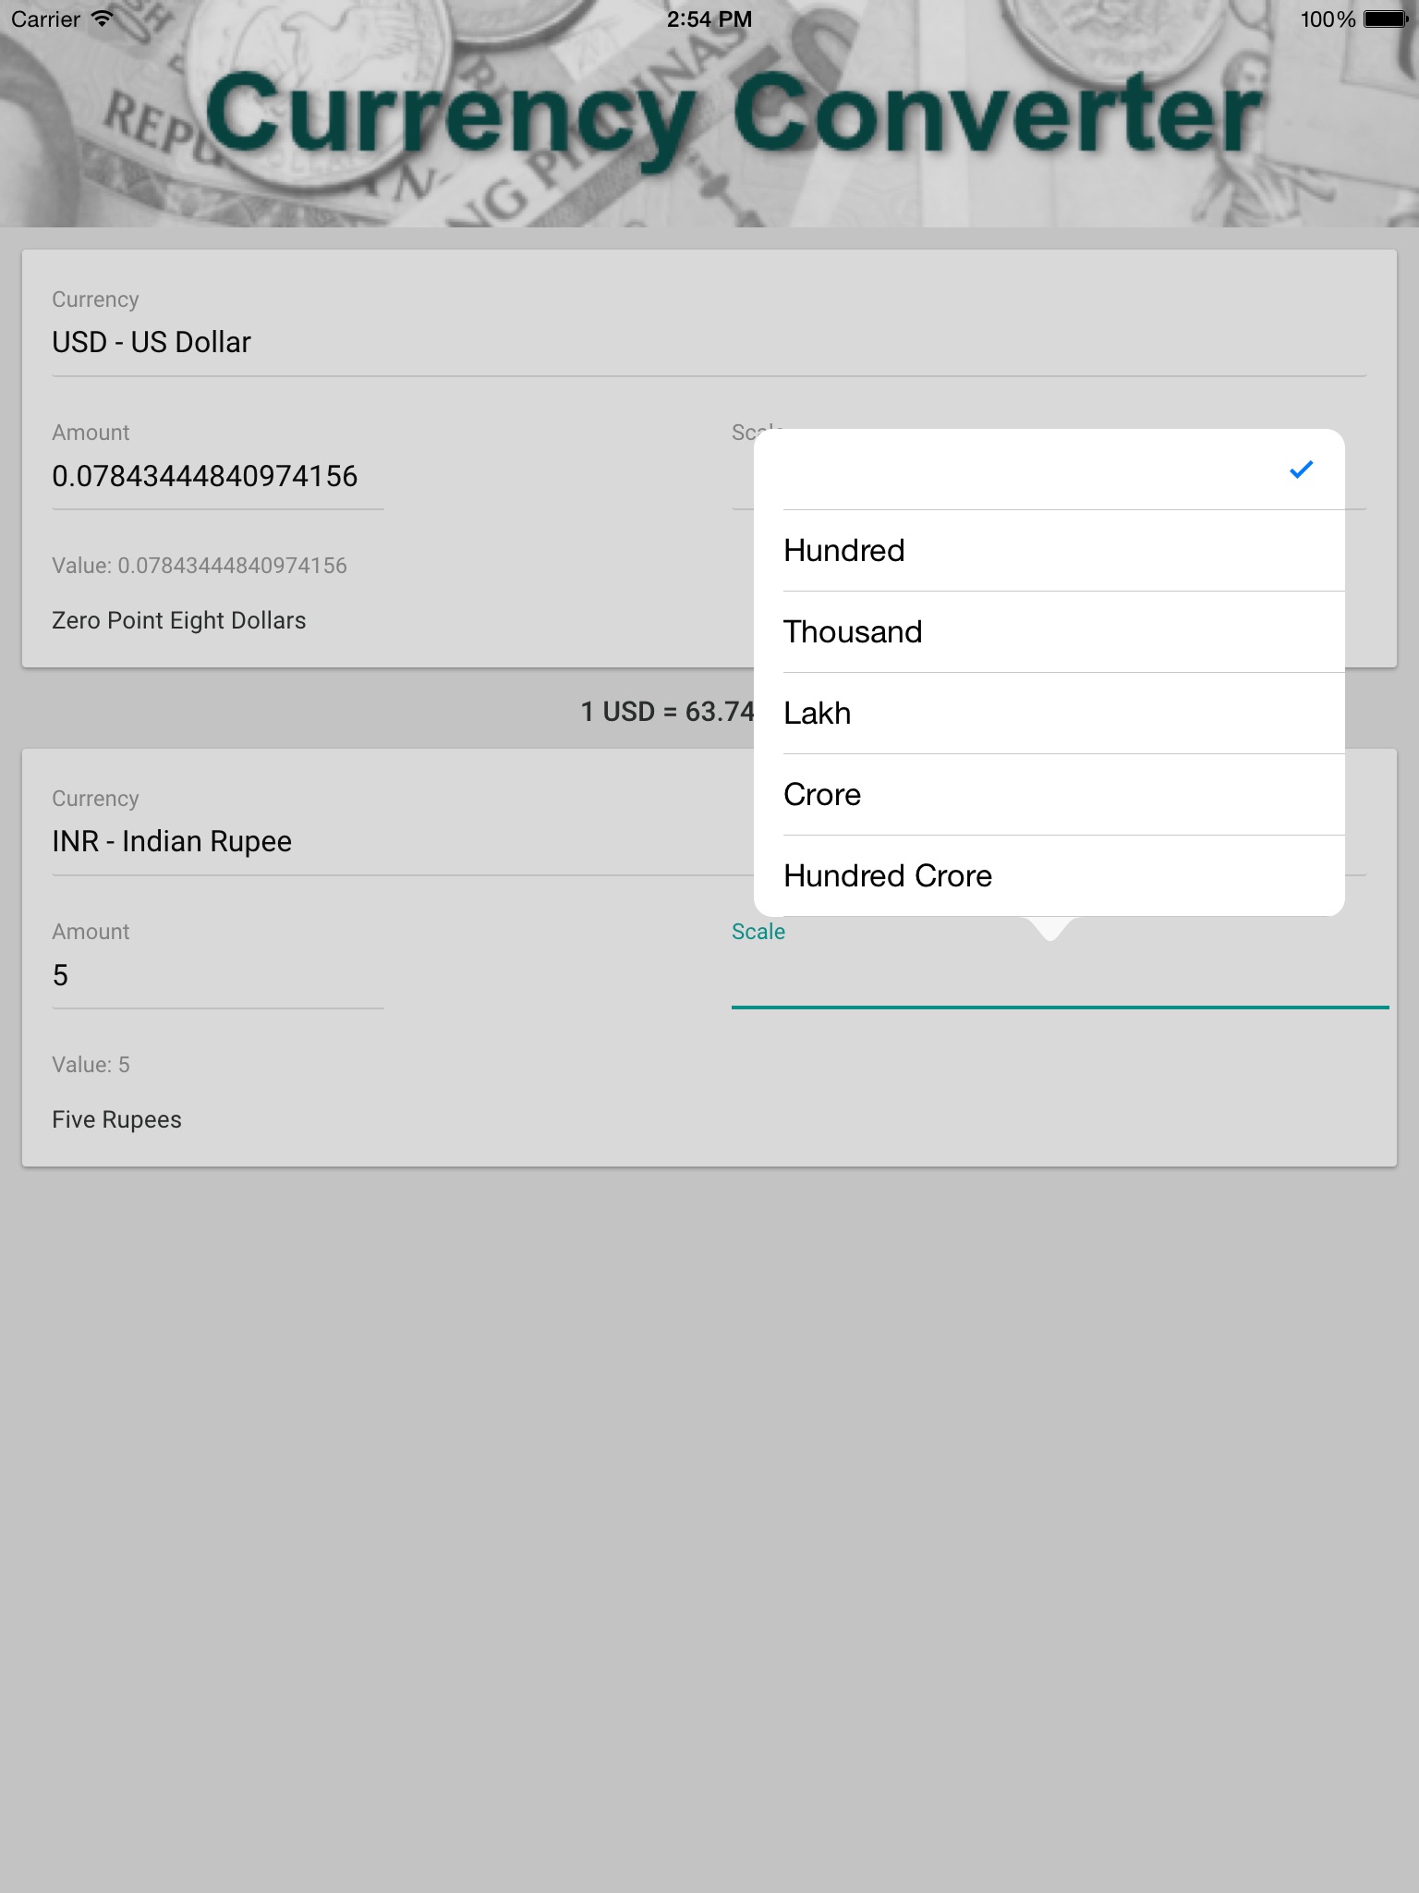
Task: Tap the Currency Converter header title
Action: [732, 116]
